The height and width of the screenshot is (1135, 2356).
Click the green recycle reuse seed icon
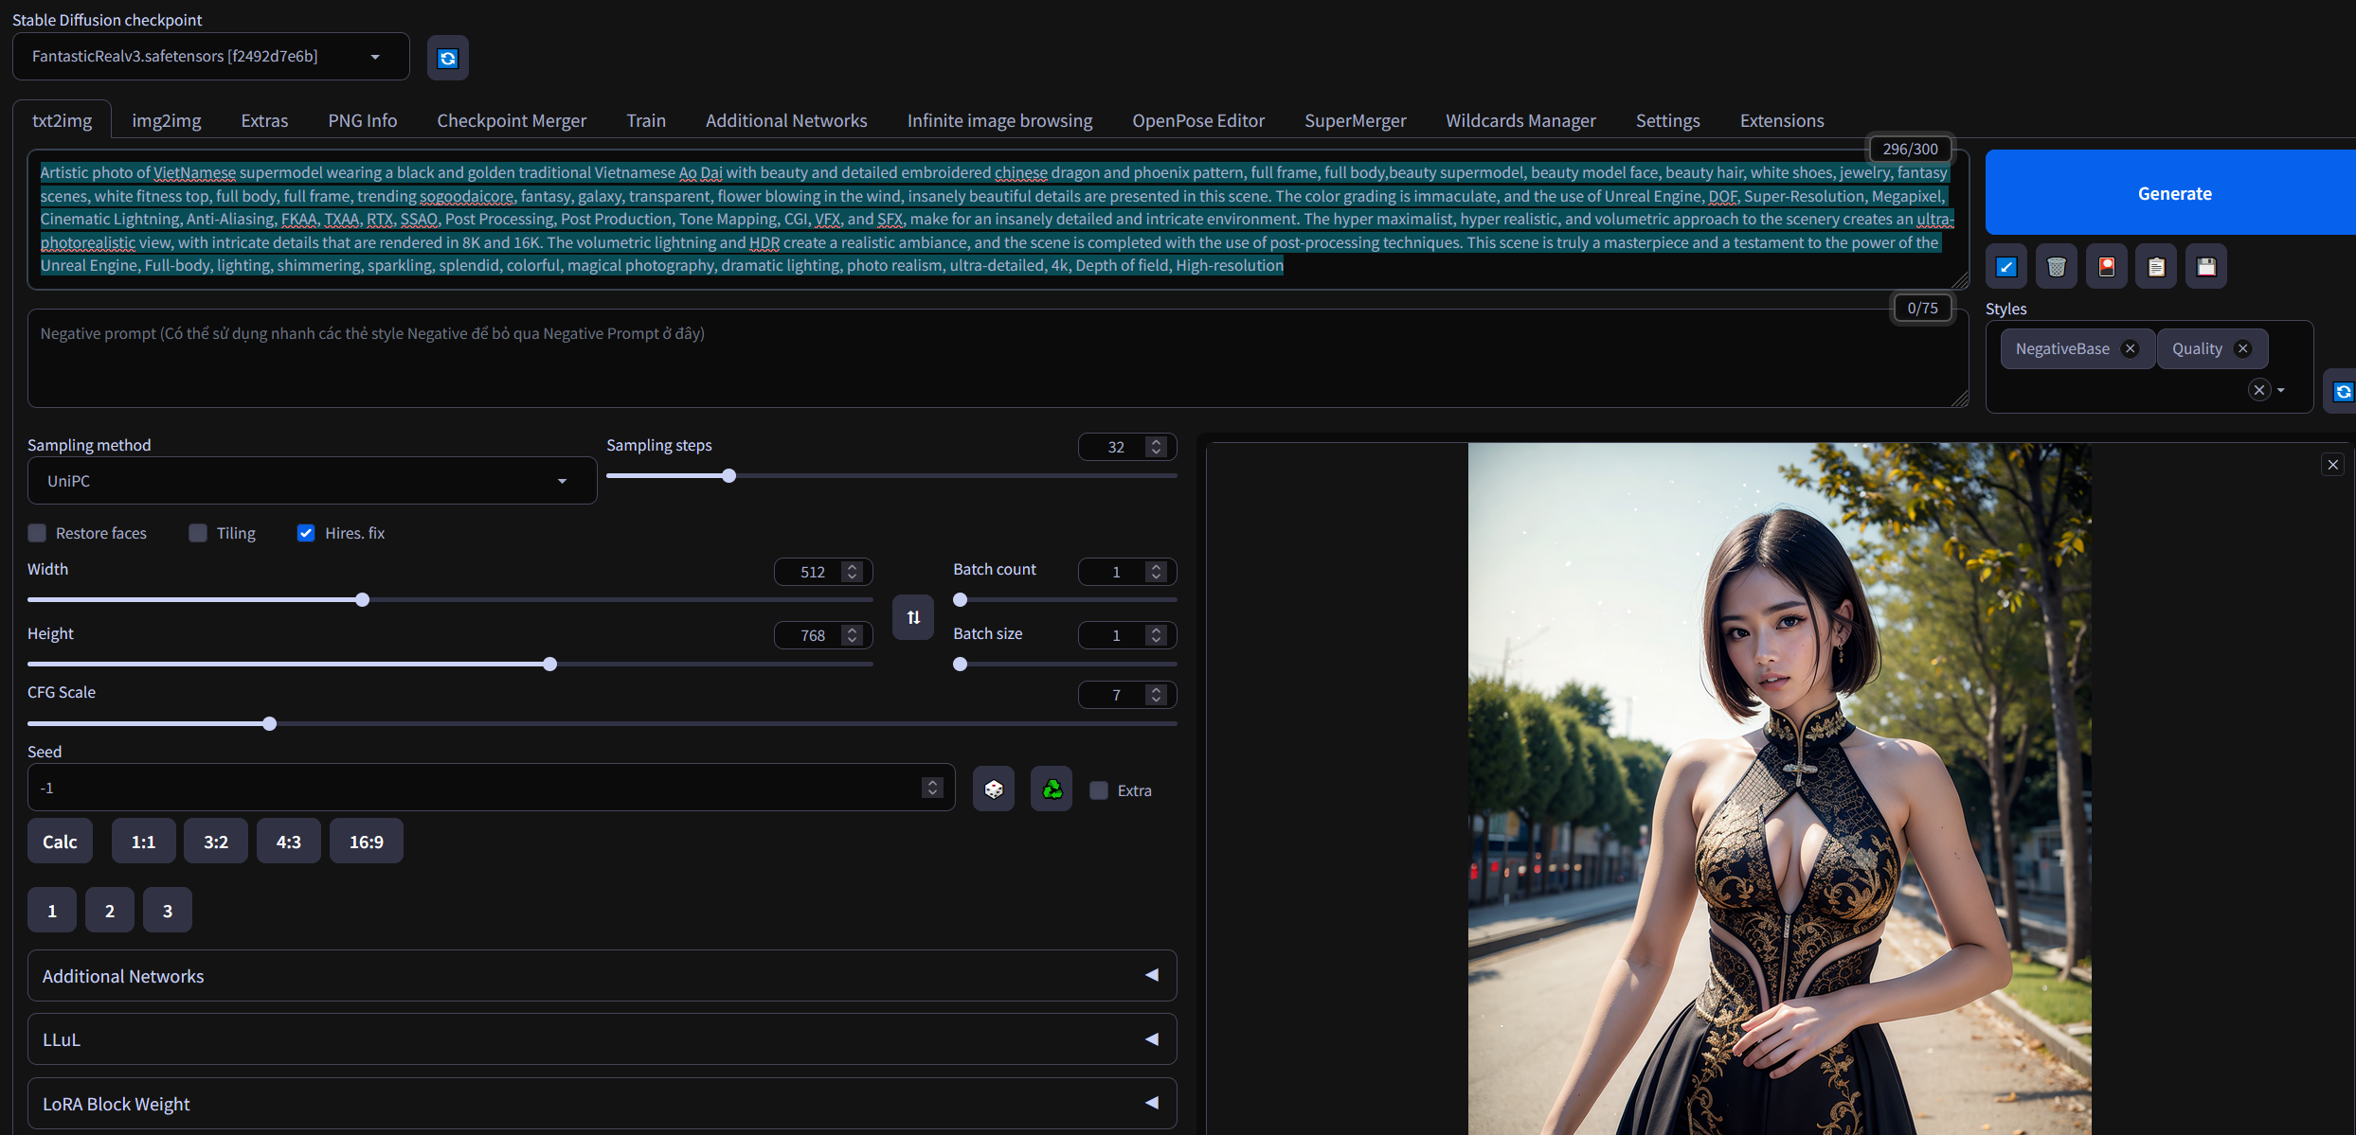[1052, 789]
